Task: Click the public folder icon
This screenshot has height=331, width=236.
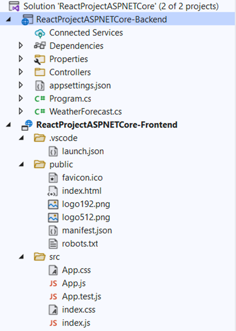Action: tap(39, 164)
